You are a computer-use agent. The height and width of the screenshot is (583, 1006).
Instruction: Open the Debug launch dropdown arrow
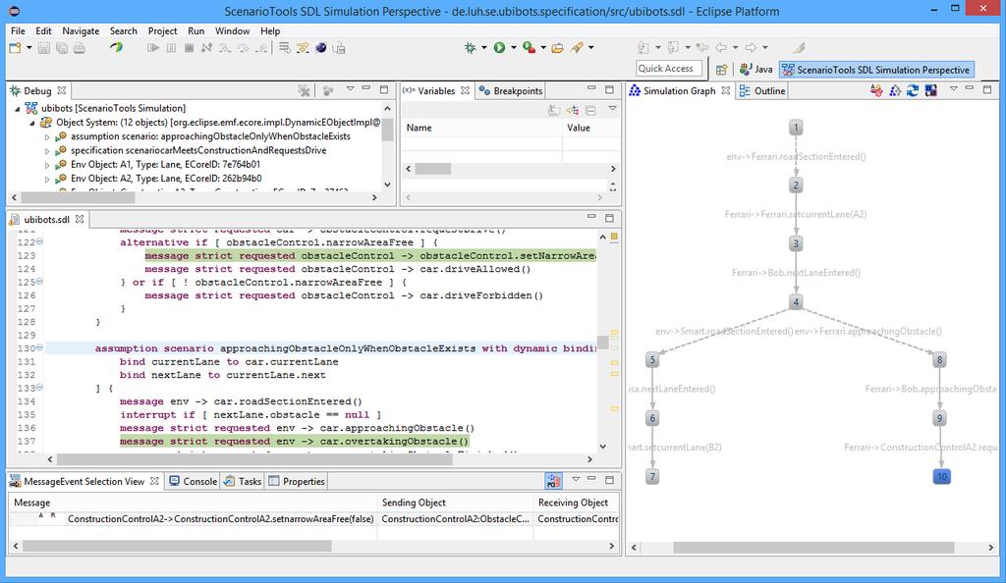pos(483,47)
